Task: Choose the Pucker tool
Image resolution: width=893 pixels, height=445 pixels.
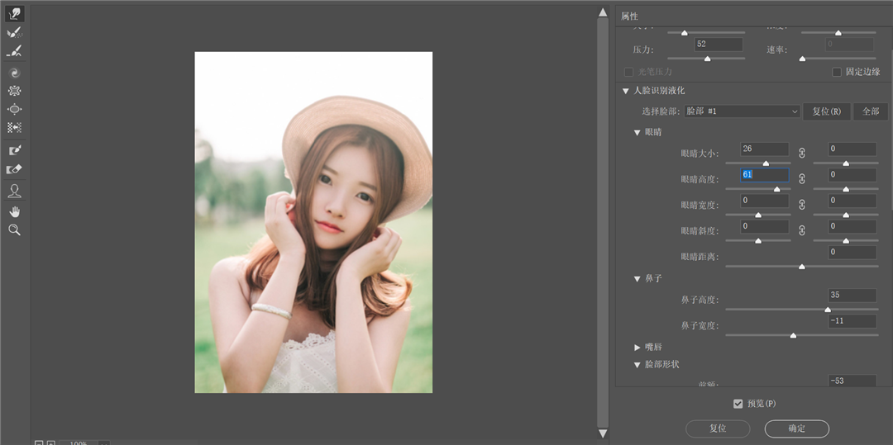Action: [14, 91]
